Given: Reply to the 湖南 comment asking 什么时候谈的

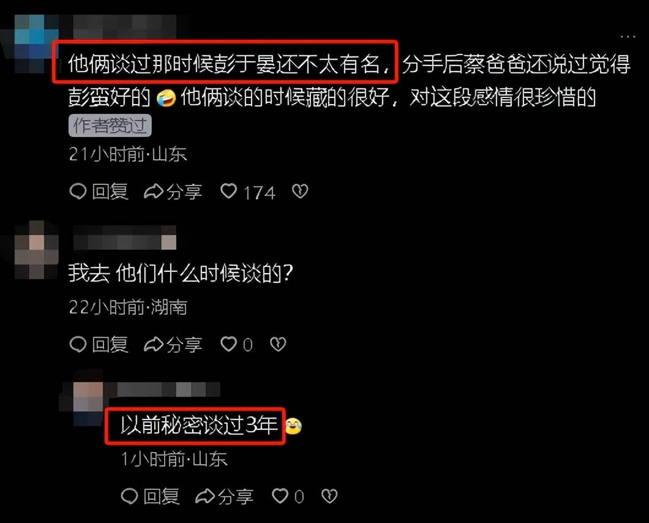Looking at the screenshot, I should [99, 344].
